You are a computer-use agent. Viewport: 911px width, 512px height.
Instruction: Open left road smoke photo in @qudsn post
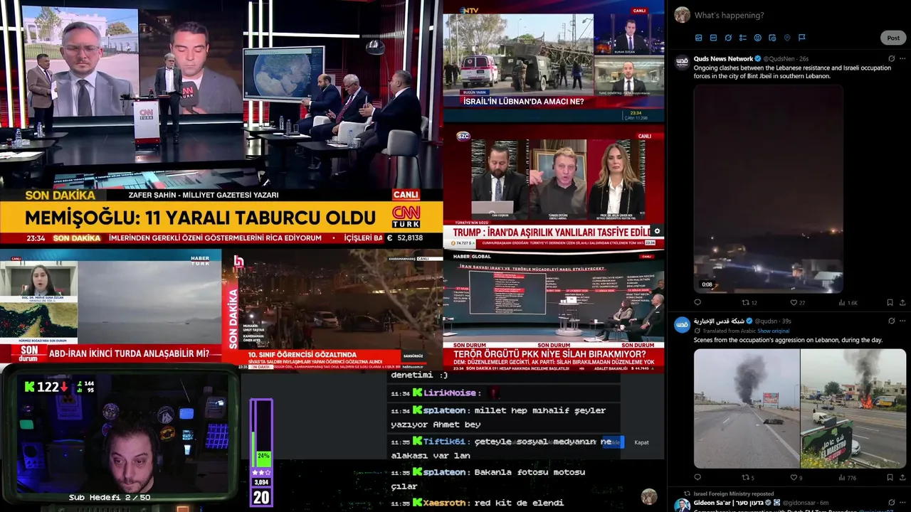[747, 408]
